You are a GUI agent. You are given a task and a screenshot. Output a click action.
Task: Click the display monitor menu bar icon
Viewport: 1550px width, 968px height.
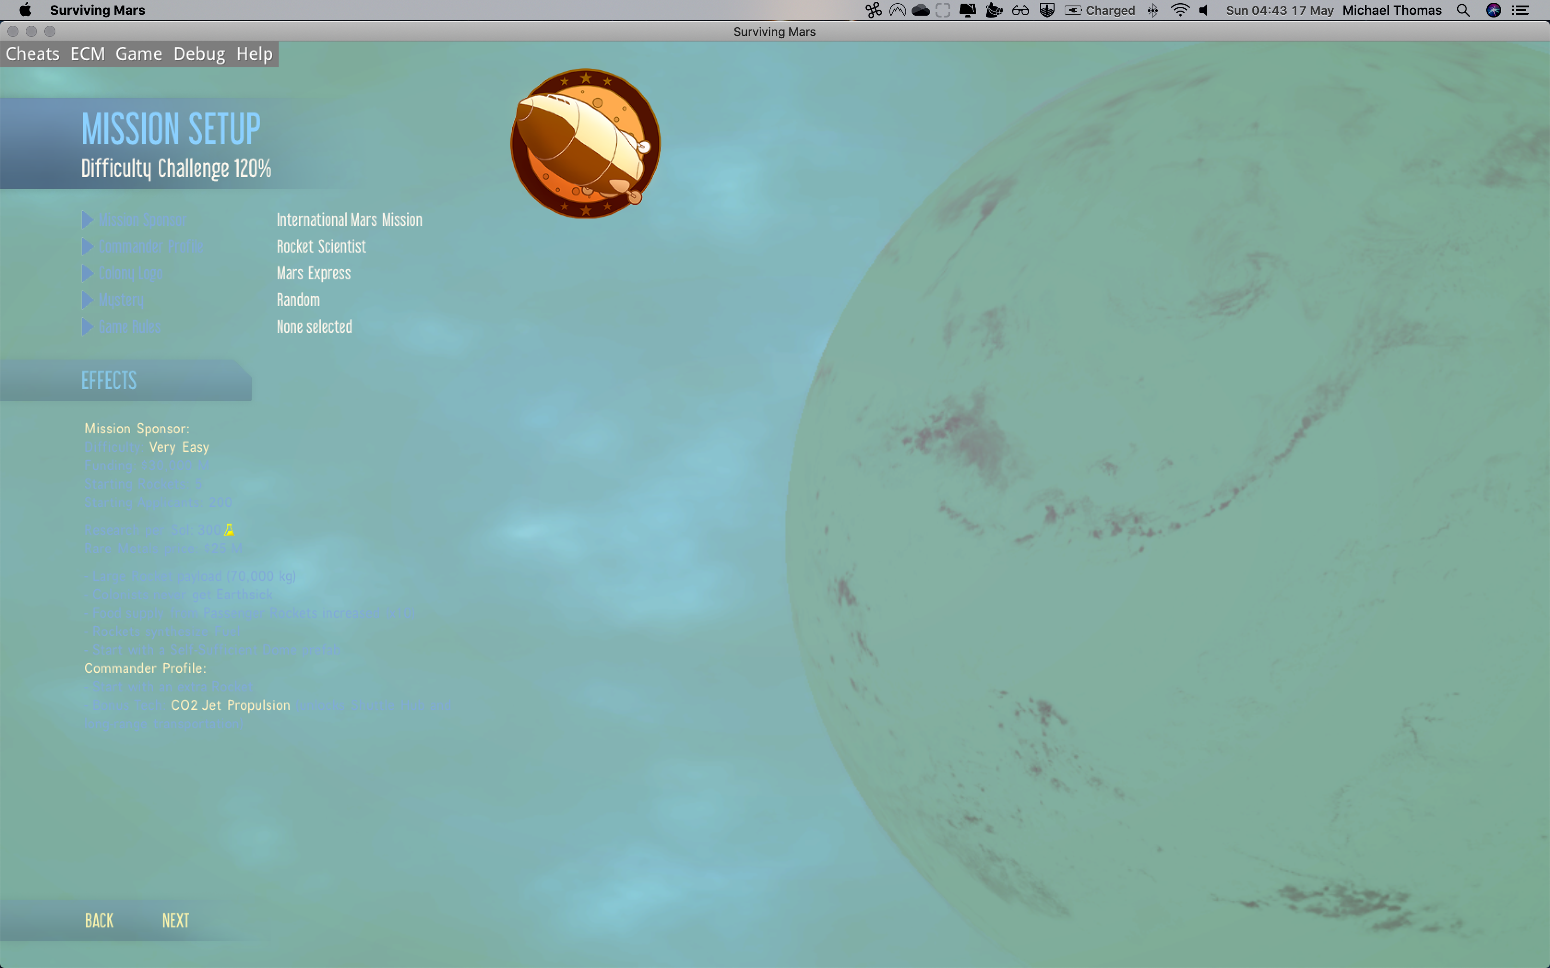click(x=967, y=10)
